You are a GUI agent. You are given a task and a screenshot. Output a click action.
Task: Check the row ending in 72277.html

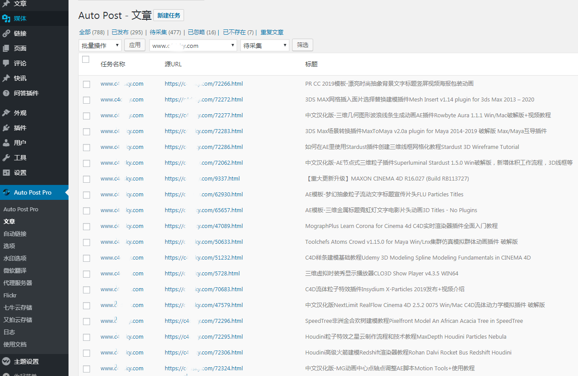click(87, 116)
